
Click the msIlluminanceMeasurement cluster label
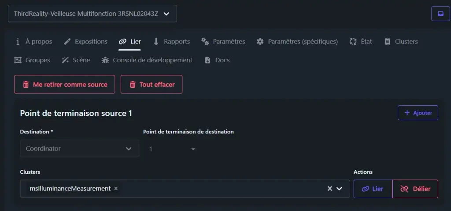[x=70, y=188]
